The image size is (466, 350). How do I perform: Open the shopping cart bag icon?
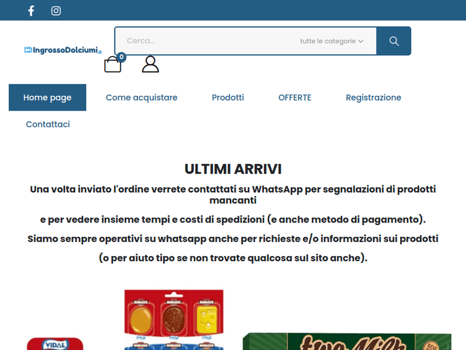tap(112, 65)
